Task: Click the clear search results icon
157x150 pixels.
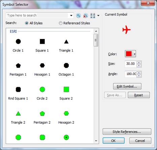Action: tap(86, 15)
